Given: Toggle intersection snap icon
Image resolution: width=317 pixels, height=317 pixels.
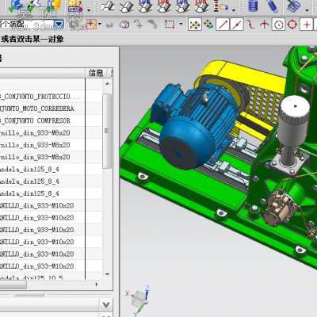Looking at the screenshot, I should [x=264, y=25].
